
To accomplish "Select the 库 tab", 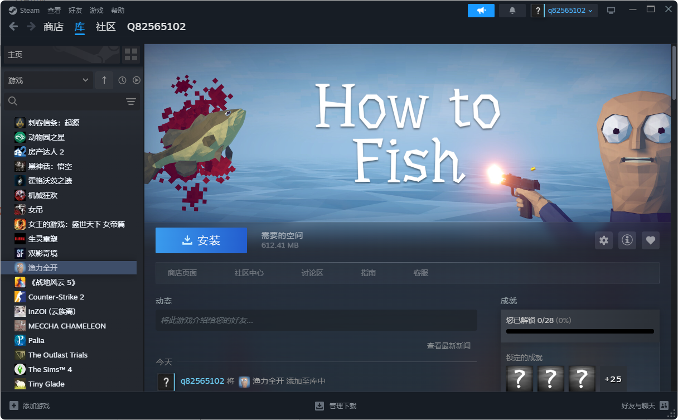I will click(x=80, y=27).
